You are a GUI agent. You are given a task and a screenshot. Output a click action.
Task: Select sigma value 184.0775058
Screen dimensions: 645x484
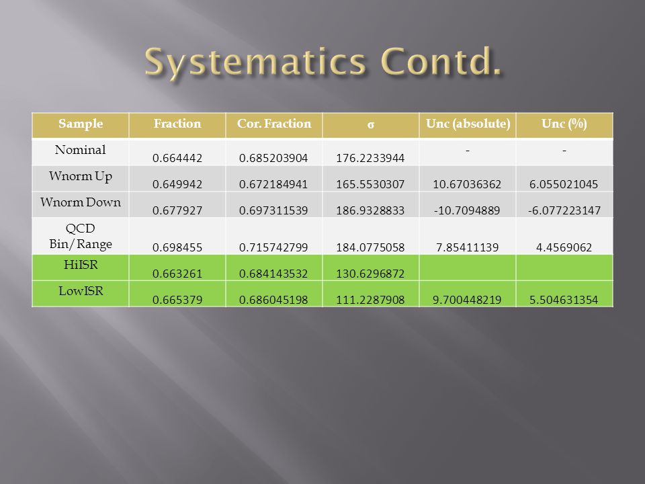coord(370,247)
